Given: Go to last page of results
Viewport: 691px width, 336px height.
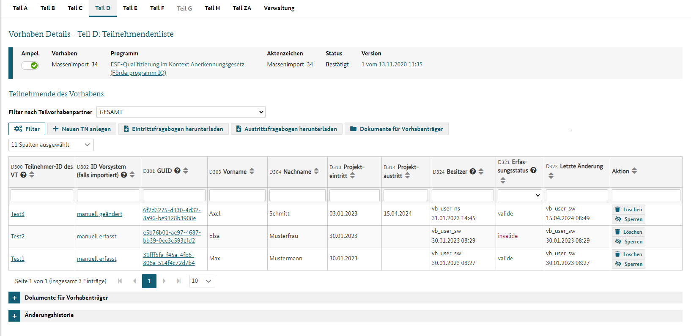Looking at the screenshot, I should tap(179, 281).
